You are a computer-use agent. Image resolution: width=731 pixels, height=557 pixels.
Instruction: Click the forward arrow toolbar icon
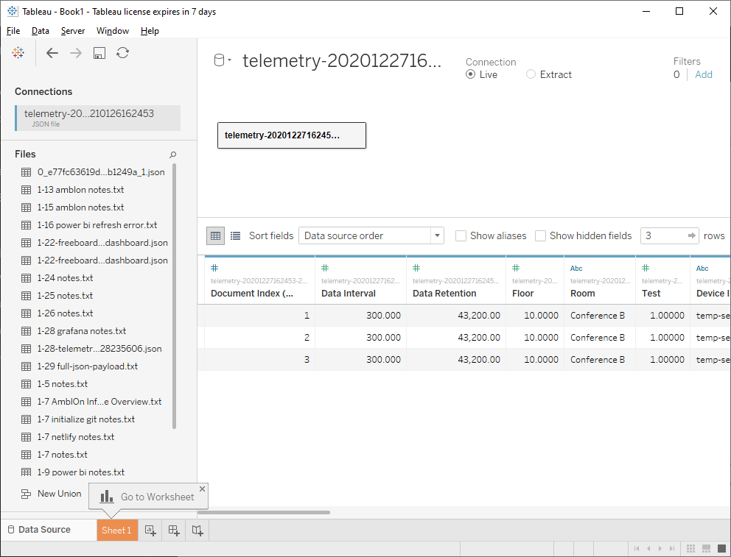[75, 53]
